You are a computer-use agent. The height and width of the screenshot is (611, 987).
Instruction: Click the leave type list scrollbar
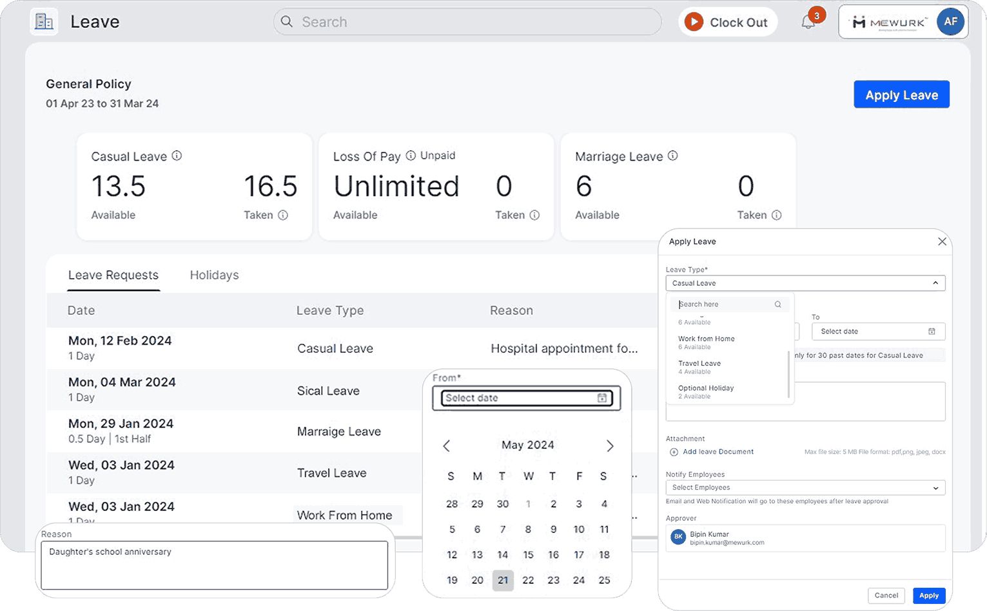[789, 374]
